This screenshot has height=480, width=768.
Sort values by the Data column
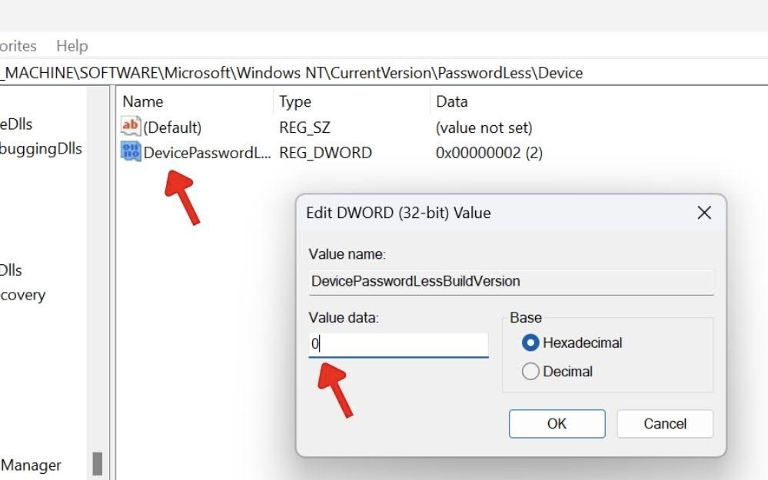[x=451, y=101]
